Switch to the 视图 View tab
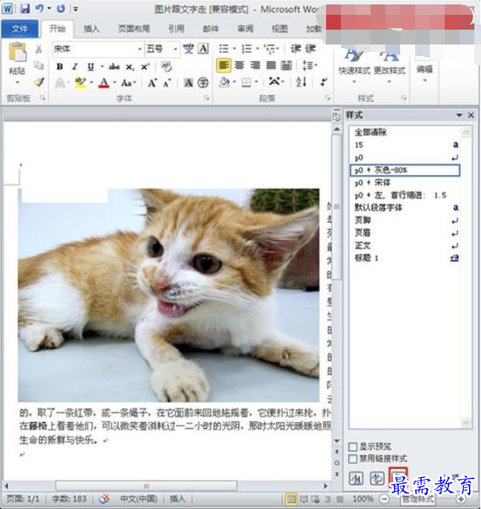Viewport: 481px width, 509px height. pos(279,29)
